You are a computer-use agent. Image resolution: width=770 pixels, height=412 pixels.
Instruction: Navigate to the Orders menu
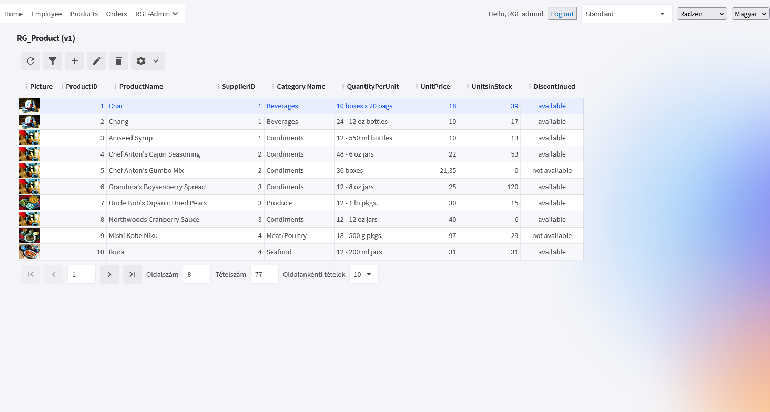(x=116, y=14)
